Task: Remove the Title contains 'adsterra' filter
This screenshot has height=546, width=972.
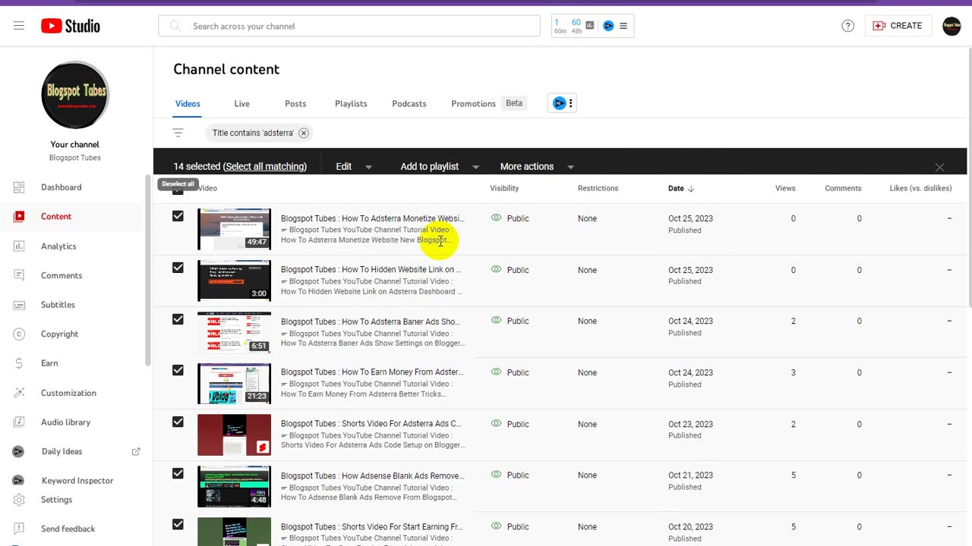Action: point(304,133)
